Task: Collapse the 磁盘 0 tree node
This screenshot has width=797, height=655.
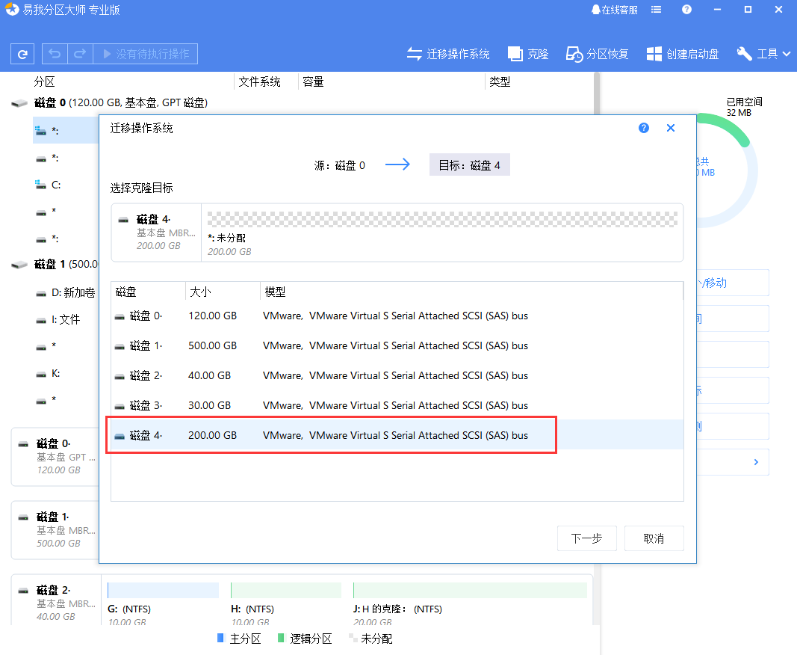Action: (19, 102)
